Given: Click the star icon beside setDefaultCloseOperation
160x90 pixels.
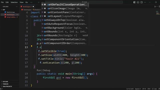Looking at the screenshot, I should [x=45, y=4].
